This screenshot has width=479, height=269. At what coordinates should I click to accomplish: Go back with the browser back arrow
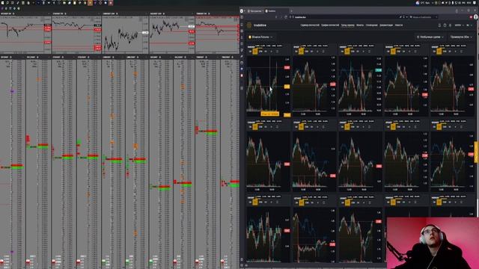[276, 17]
